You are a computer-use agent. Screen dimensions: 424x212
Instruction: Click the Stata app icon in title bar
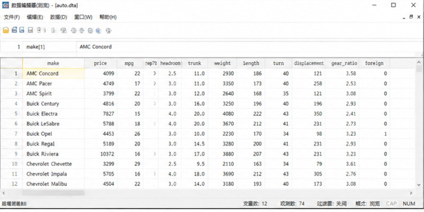tap(5, 5)
